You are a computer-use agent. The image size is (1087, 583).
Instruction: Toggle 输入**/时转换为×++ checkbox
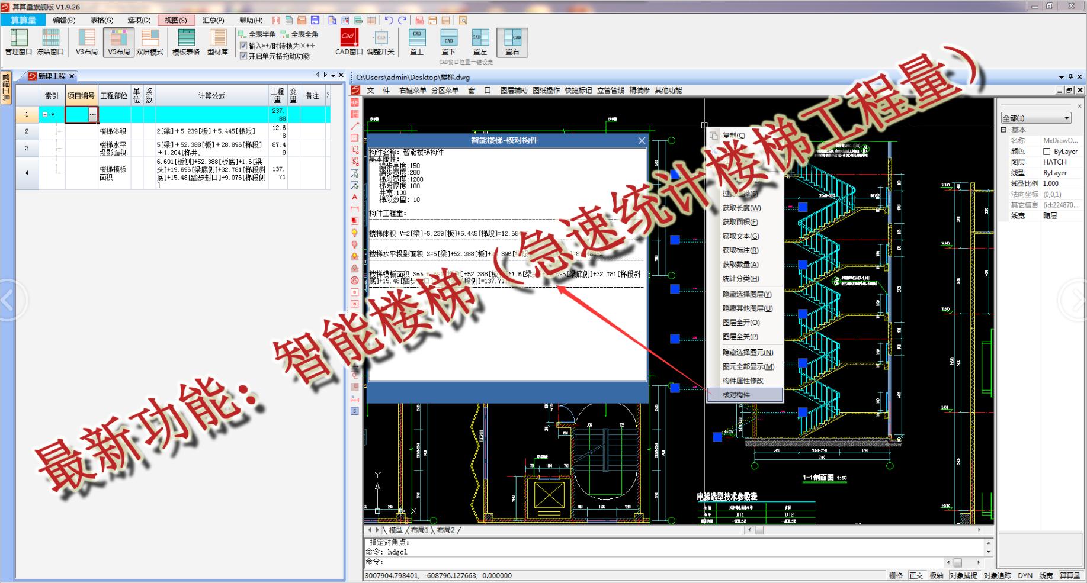(243, 46)
